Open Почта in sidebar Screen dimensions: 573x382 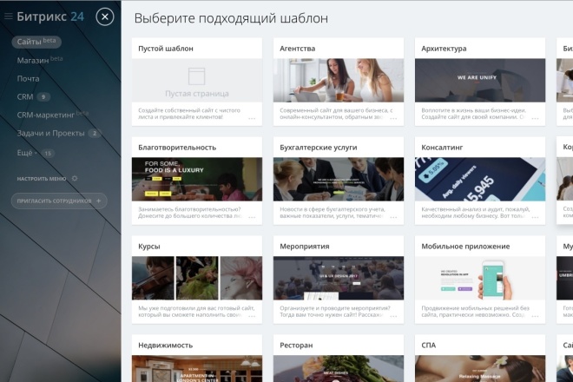[28, 79]
